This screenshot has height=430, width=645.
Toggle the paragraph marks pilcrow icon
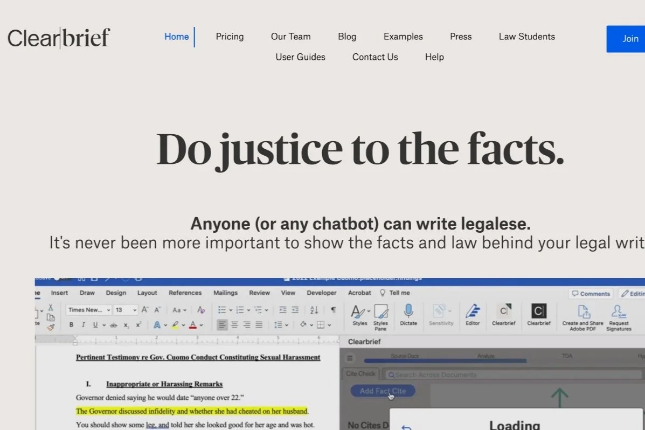tap(333, 310)
